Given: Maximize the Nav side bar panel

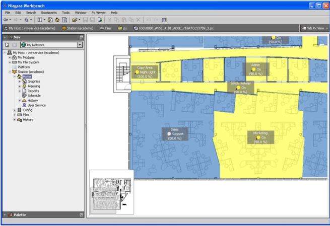Looking at the screenshot, I should 81,37.
